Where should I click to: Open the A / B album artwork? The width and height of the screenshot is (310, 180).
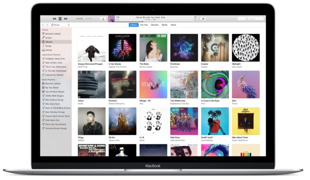tap(153, 121)
